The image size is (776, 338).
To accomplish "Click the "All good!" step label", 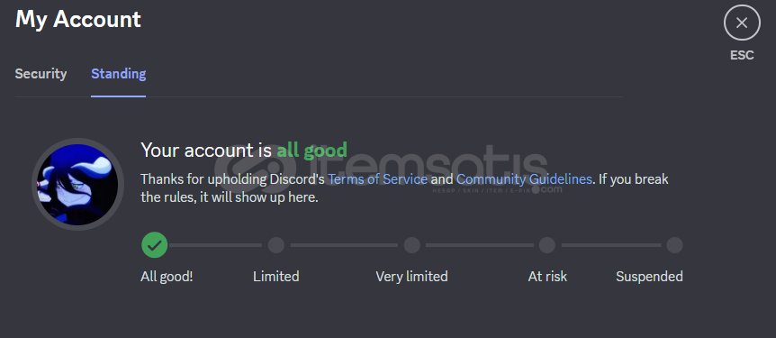I will tap(167, 276).
